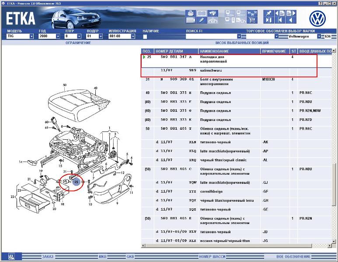Open the МОДЕЛЬ dropdown showing TIG
The height and width of the screenshot is (262, 338).
(31, 36)
